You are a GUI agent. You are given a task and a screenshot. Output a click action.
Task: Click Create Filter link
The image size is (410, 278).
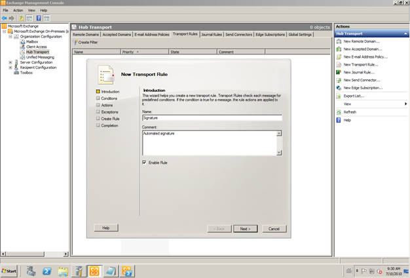[x=88, y=42]
